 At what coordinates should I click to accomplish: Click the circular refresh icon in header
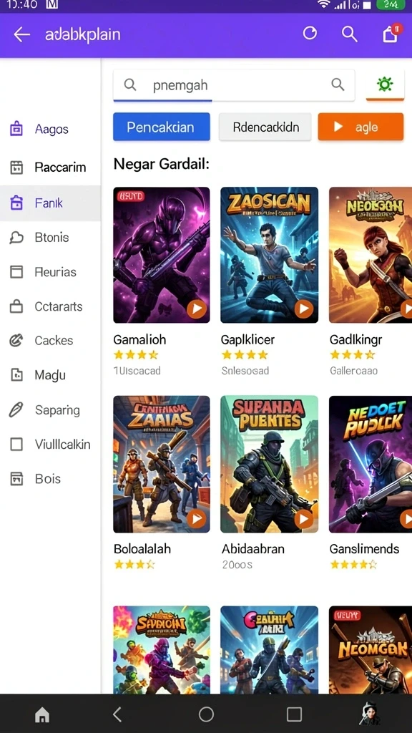[x=310, y=33]
